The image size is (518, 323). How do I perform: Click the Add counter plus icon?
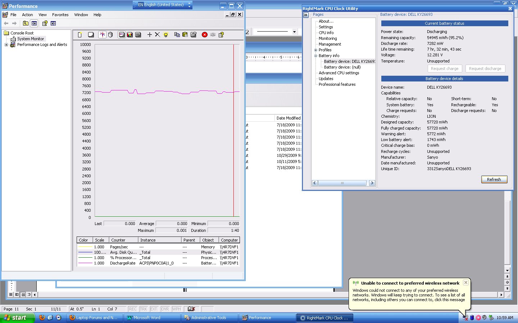(150, 35)
